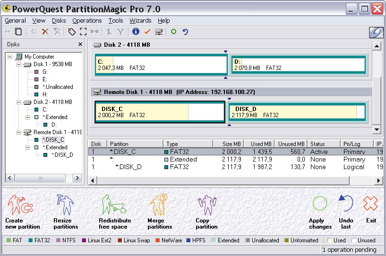Click the copy partition toolbar icon
The image size is (386, 256).
(18, 32)
